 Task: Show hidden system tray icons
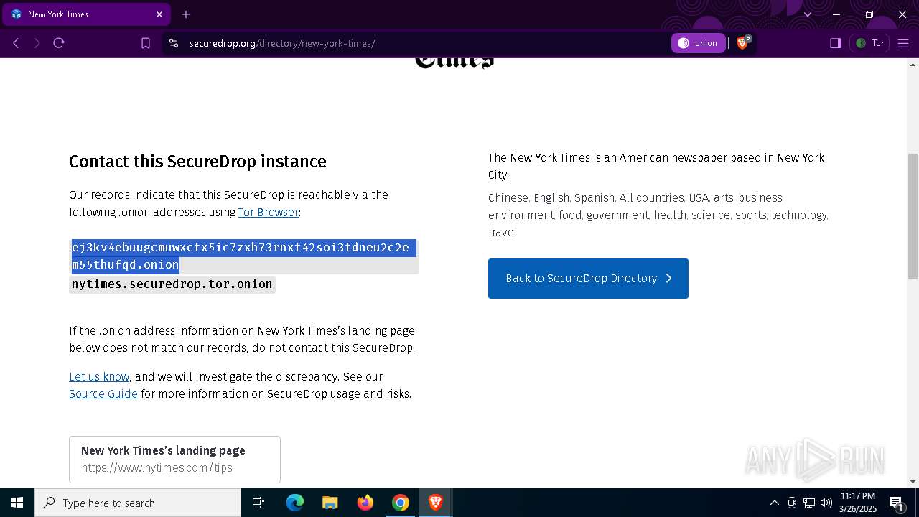(774, 503)
